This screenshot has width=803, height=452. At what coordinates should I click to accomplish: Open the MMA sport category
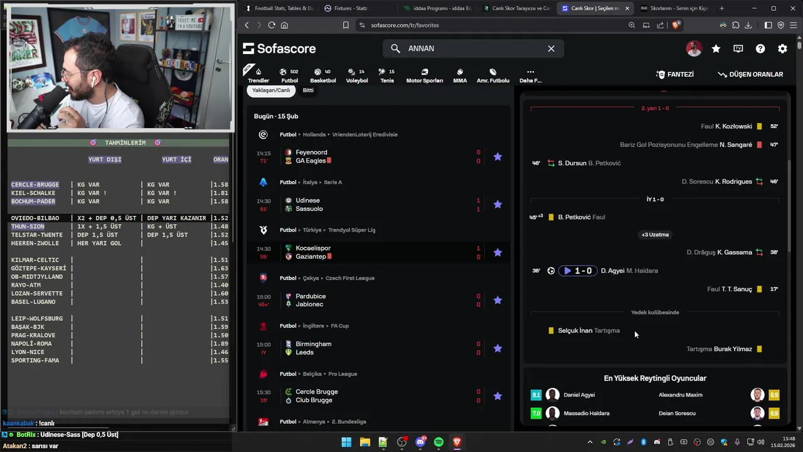[460, 75]
